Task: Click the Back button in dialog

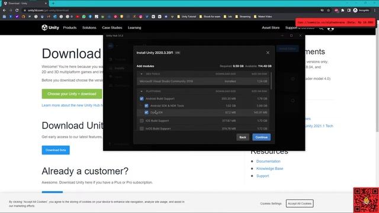Action: coord(243,137)
